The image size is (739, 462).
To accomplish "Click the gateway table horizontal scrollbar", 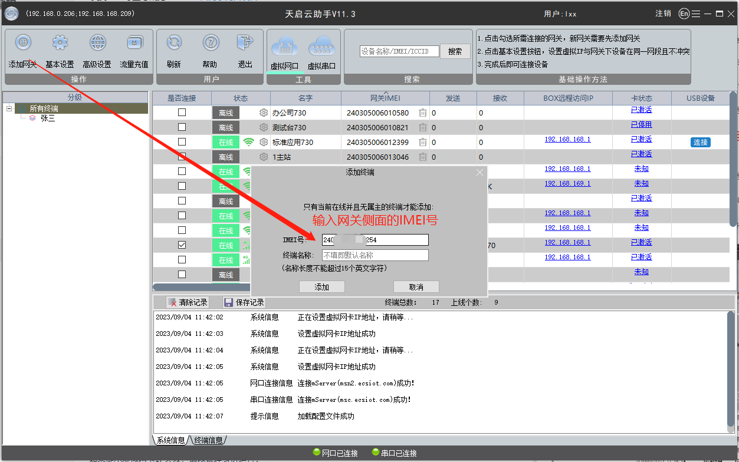I will 201,287.
